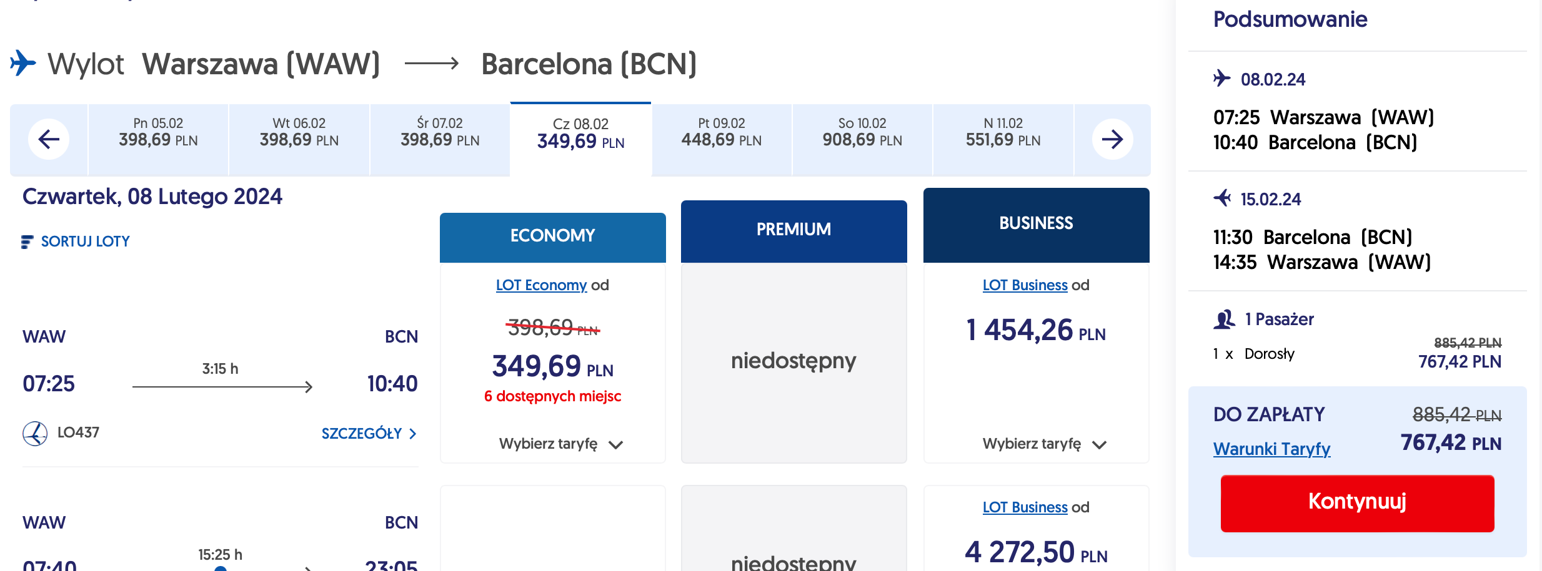The height and width of the screenshot is (571, 1542).
Task: Click the outbound plane icon for 08.02.24
Action: pos(1221,79)
